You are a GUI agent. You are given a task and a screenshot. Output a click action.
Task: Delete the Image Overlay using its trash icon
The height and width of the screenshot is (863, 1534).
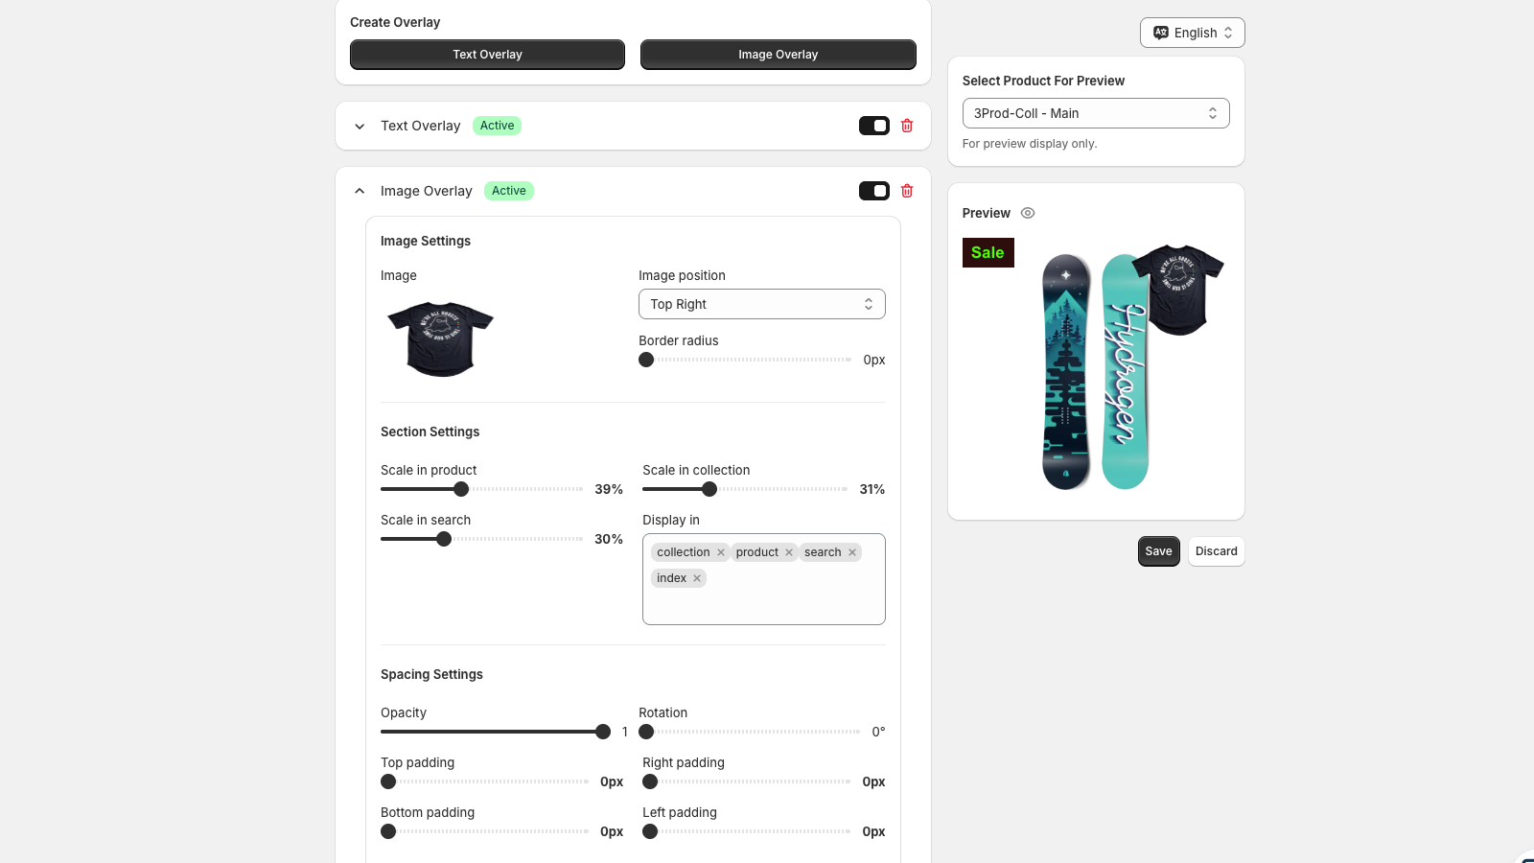tap(906, 191)
